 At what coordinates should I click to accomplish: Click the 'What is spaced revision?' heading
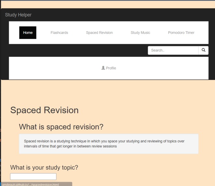coord(61,127)
